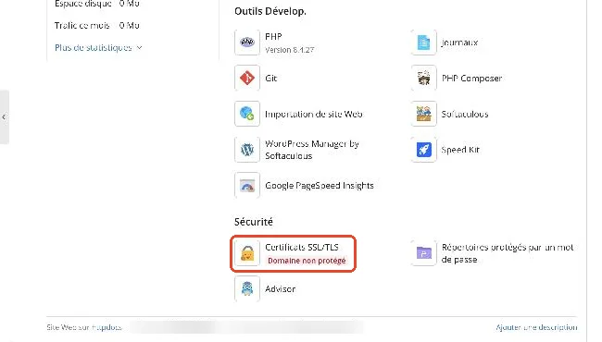Open Répertoires protégés par un mot de passe
The width and height of the screenshot is (602, 342).
tap(508, 253)
